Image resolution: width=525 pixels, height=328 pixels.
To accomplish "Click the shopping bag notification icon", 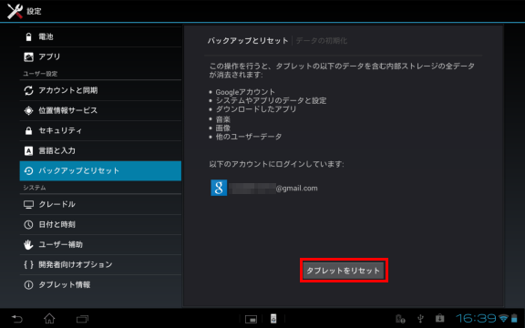I will pyautogui.click(x=439, y=318).
